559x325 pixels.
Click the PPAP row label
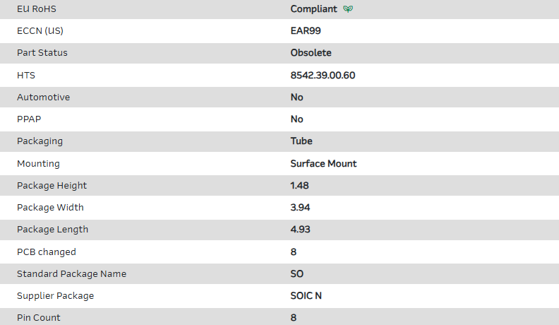[x=29, y=119]
